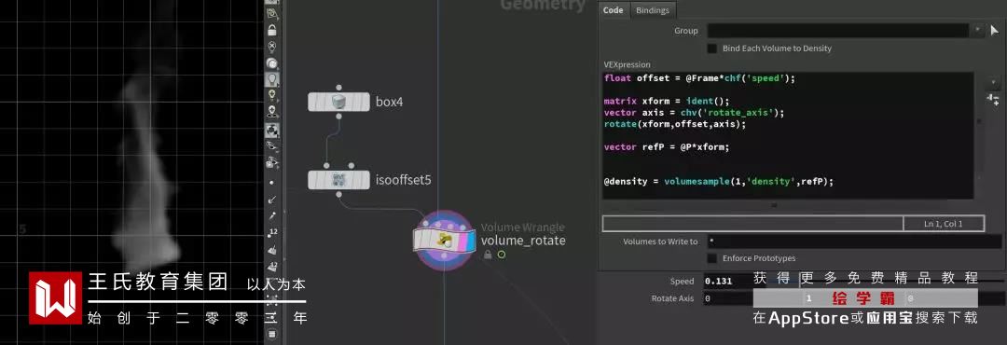The height and width of the screenshot is (345, 1007).
Task: Open the VEXpression editor dropdown arrow
Action: [x=993, y=83]
